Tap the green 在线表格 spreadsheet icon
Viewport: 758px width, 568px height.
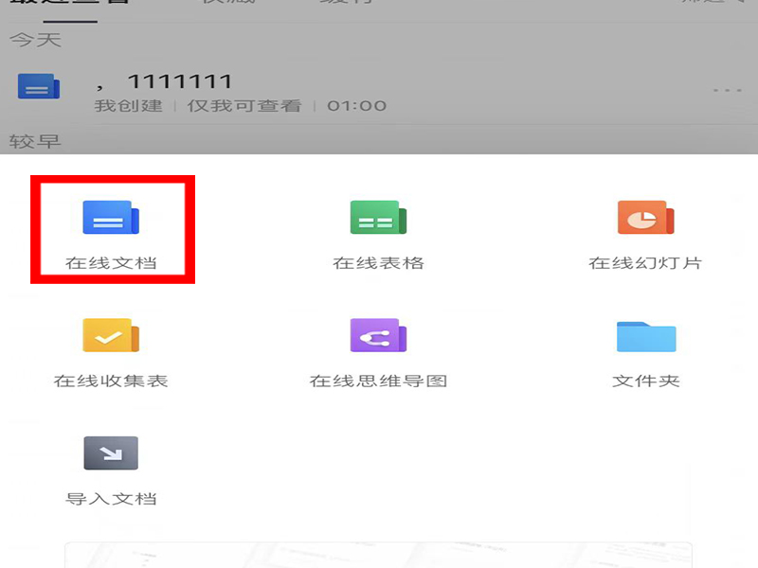tap(378, 218)
